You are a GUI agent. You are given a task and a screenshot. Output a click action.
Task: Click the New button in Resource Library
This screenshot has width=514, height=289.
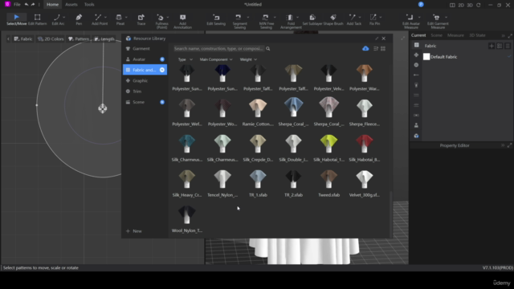click(134, 231)
